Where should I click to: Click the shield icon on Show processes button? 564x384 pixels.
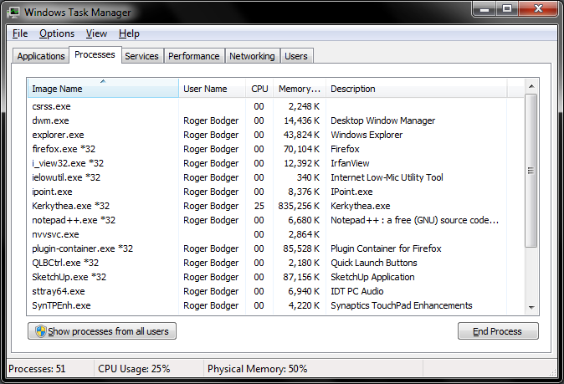pyautogui.click(x=38, y=331)
